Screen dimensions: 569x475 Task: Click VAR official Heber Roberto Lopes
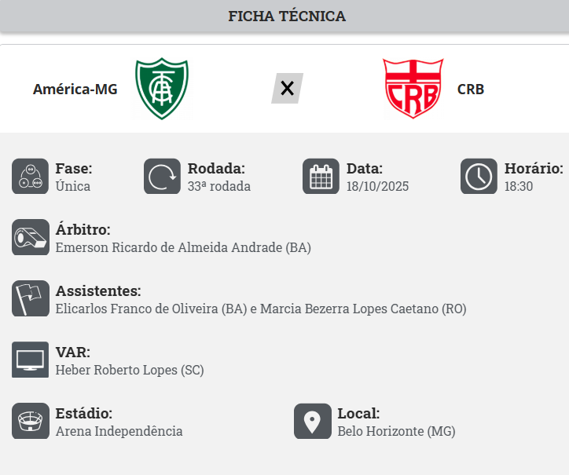(130, 371)
